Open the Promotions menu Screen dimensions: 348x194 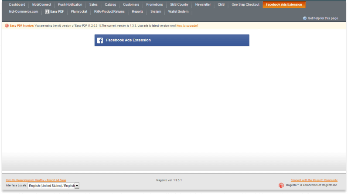click(154, 4)
